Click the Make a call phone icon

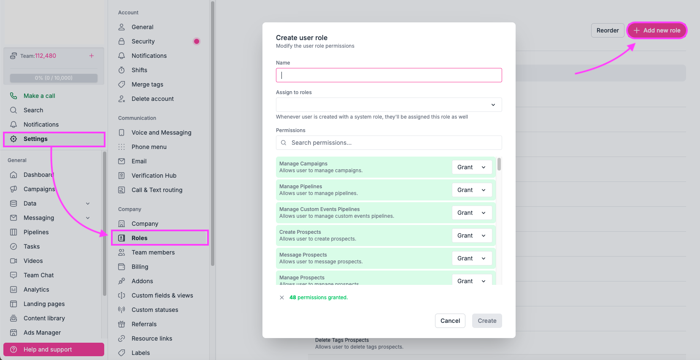14,96
